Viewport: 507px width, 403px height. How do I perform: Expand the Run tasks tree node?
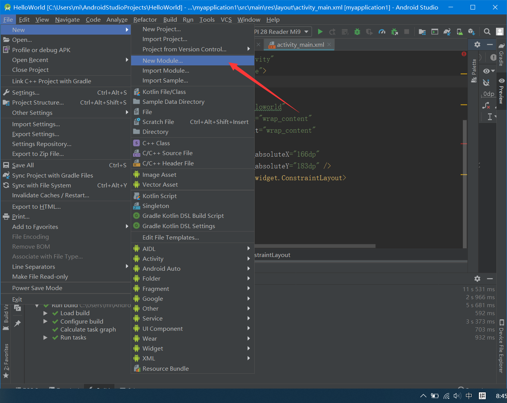coord(45,338)
